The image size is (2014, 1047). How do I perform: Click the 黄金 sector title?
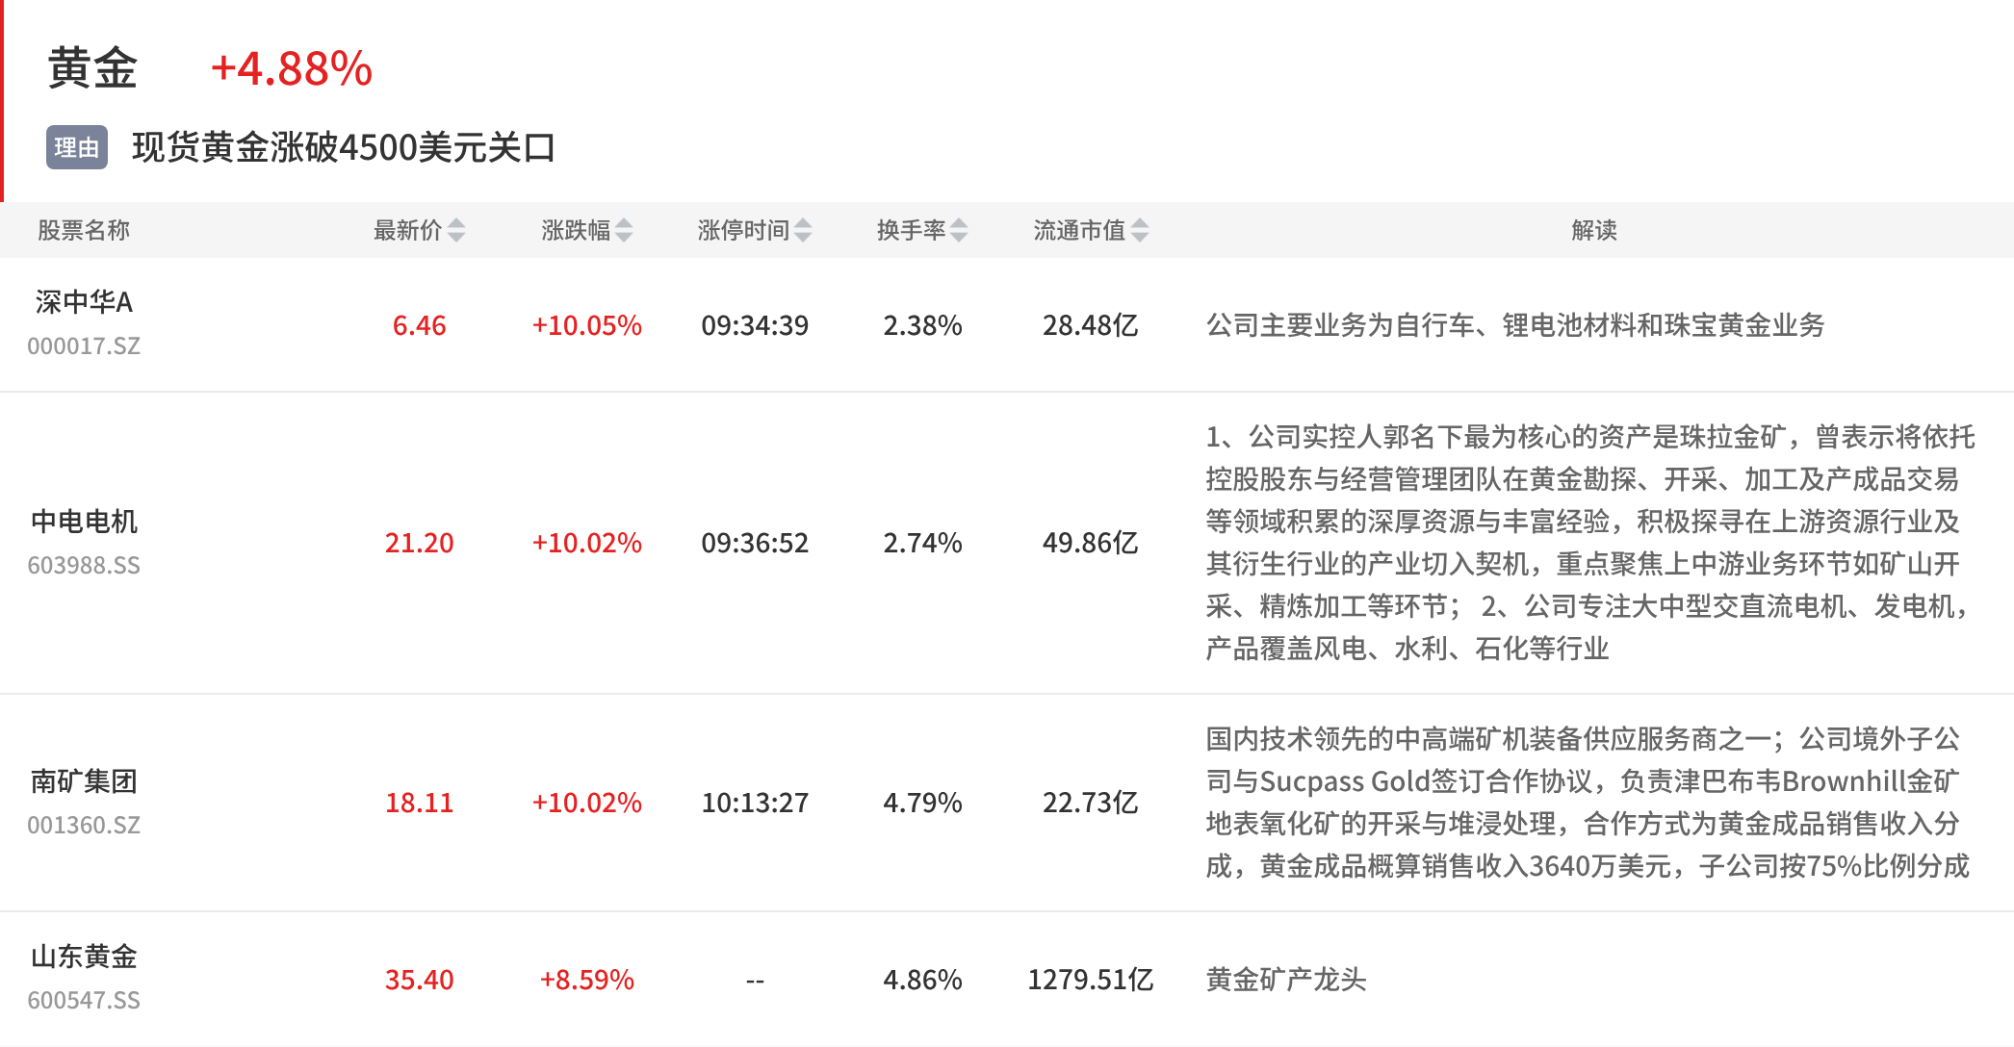click(92, 68)
